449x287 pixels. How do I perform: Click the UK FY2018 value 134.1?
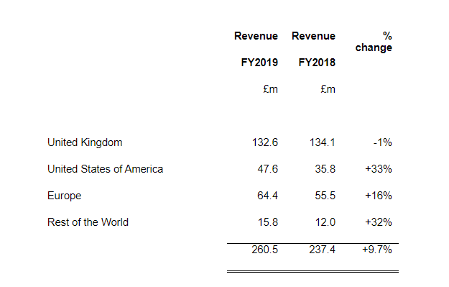323,142
